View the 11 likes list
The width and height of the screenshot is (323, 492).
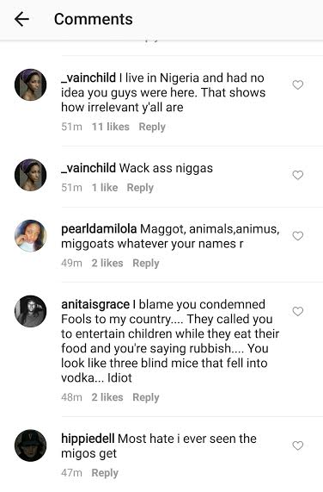[110, 127]
